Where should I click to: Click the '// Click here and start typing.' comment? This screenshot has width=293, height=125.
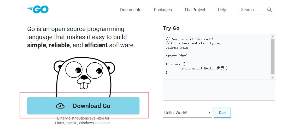pyautogui.click(x=194, y=43)
